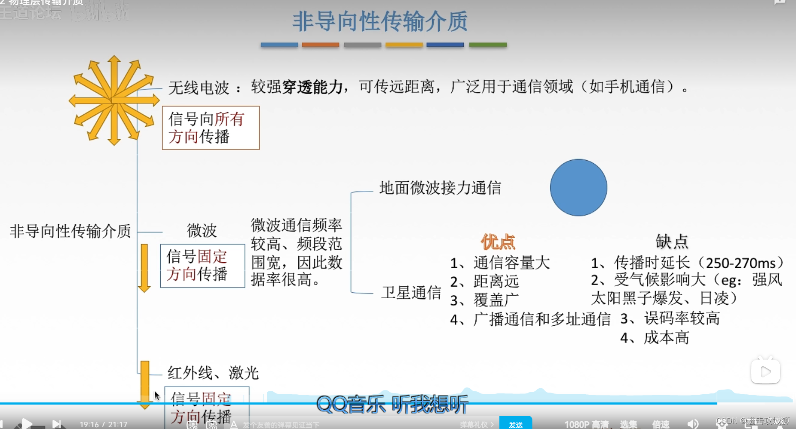Toggle the danmaku display switch
The width and height of the screenshot is (796, 429).
192,425
